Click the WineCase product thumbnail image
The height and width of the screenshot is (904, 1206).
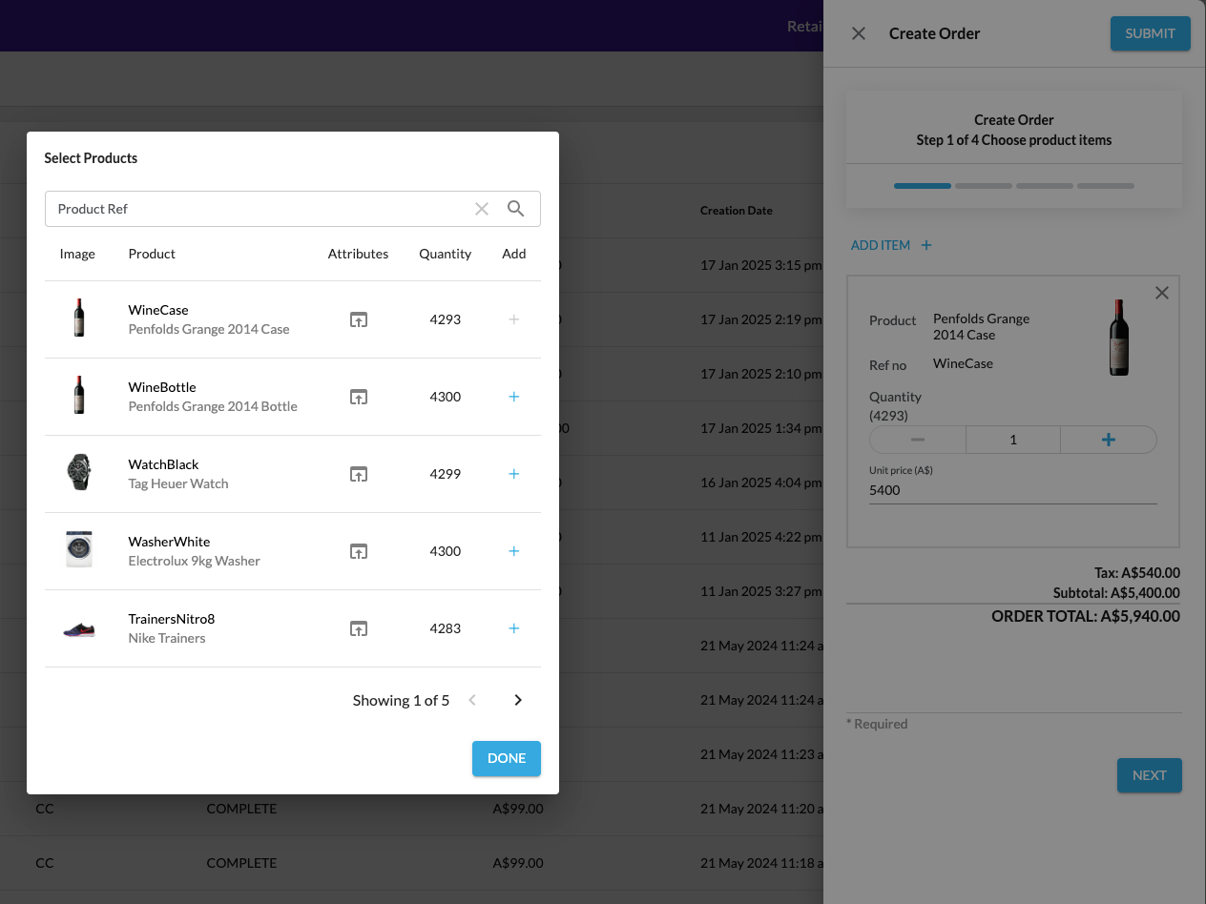(x=79, y=318)
